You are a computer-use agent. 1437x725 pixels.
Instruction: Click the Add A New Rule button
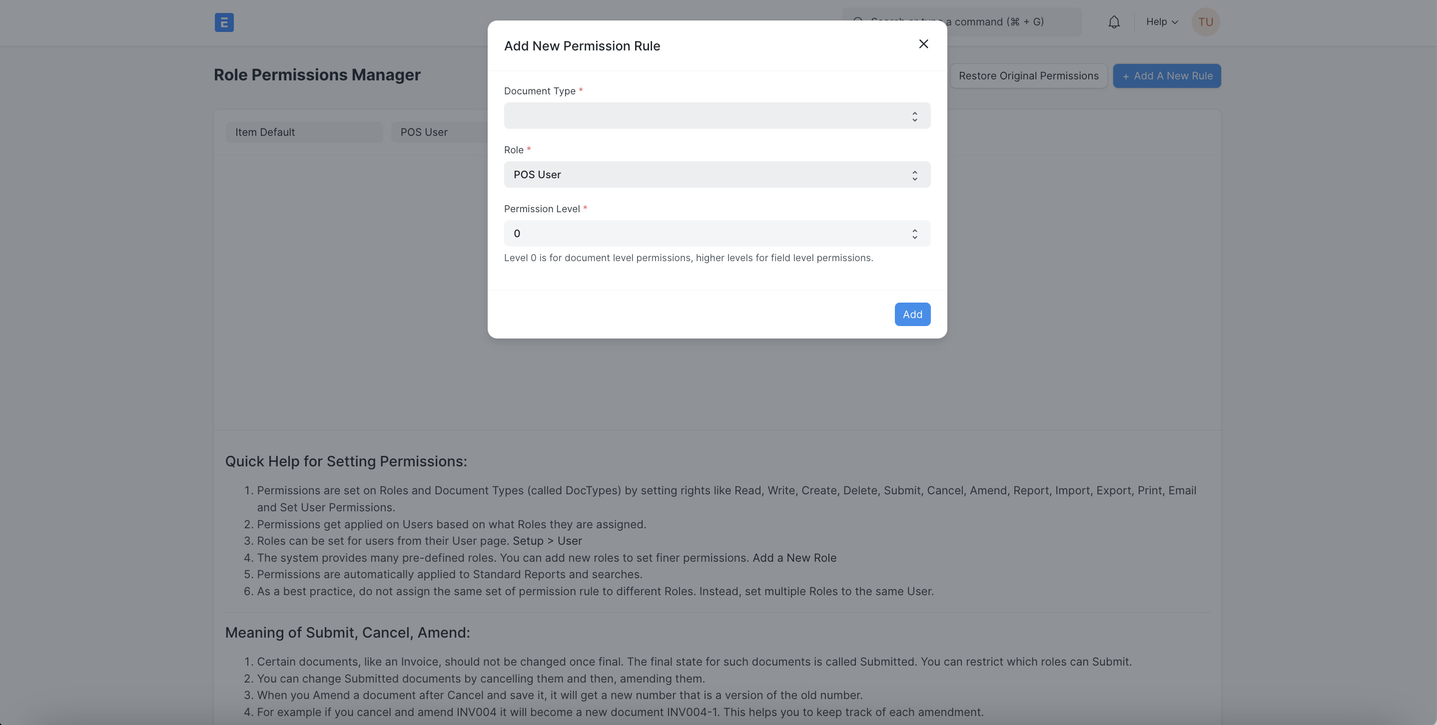pyautogui.click(x=1167, y=76)
